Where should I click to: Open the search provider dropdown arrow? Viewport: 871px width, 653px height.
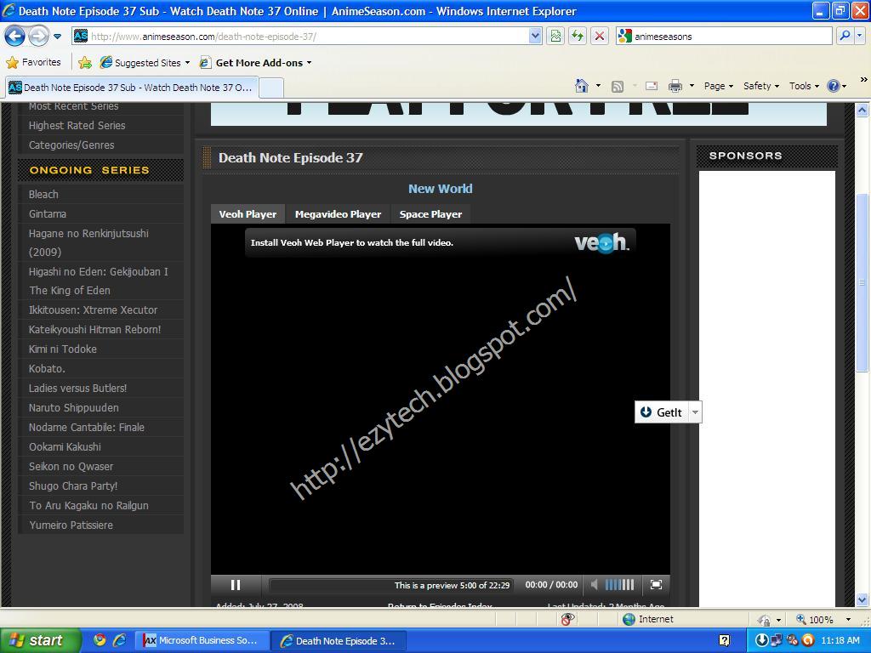point(860,37)
